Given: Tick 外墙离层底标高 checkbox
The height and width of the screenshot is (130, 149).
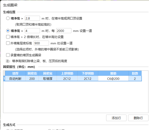Looking at the screenshot, I should 8,43.
